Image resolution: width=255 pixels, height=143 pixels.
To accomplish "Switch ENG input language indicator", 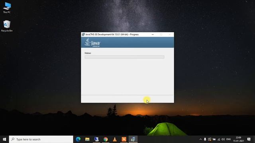I will coord(228,139).
